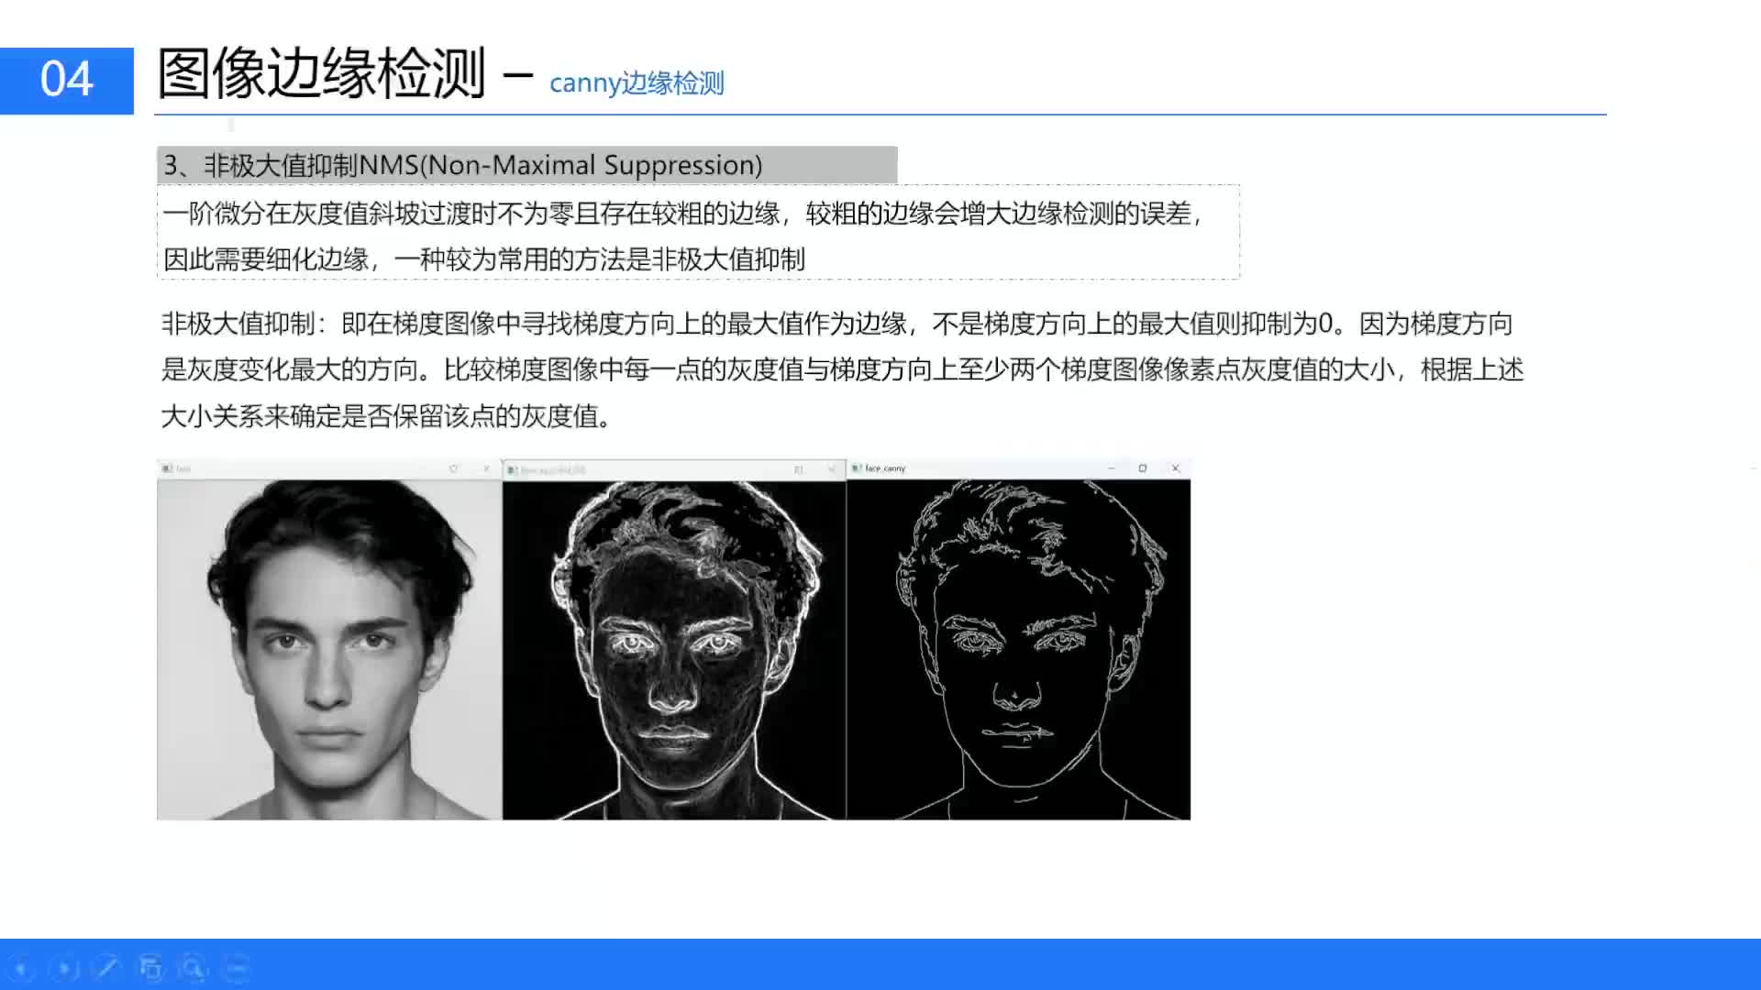
Task: Minimize the face_canny image window
Action: (1112, 468)
